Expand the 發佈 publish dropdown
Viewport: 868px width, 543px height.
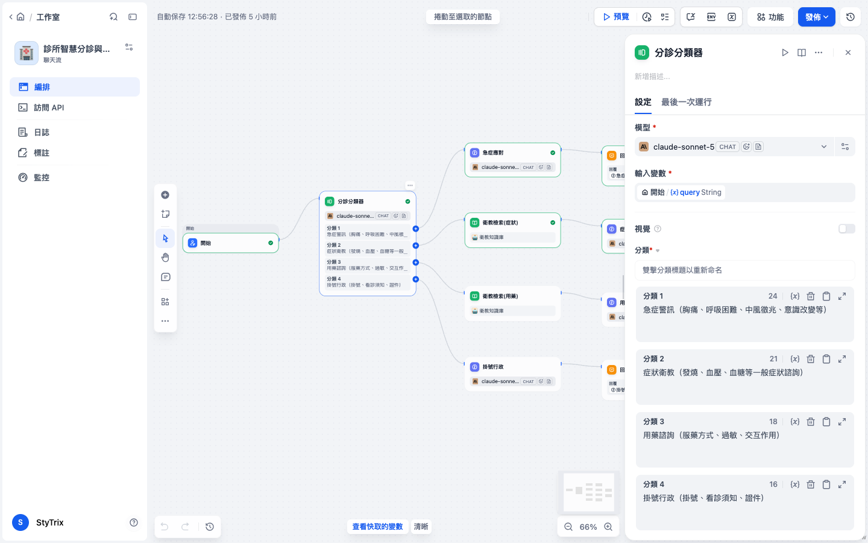tap(817, 17)
